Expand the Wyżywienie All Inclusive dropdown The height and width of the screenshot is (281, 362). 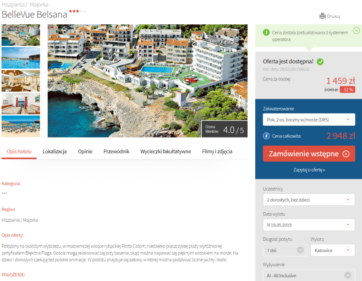tap(309, 275)
